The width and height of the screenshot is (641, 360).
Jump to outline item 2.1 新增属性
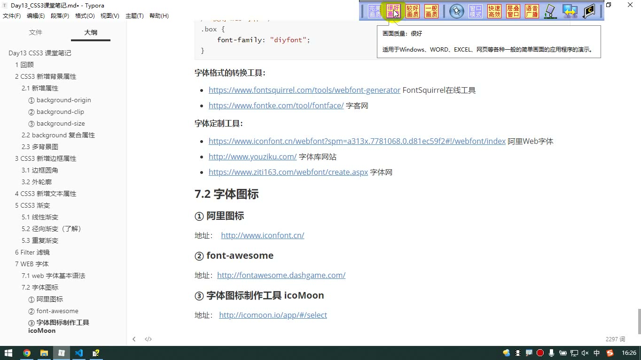(40, 88)
